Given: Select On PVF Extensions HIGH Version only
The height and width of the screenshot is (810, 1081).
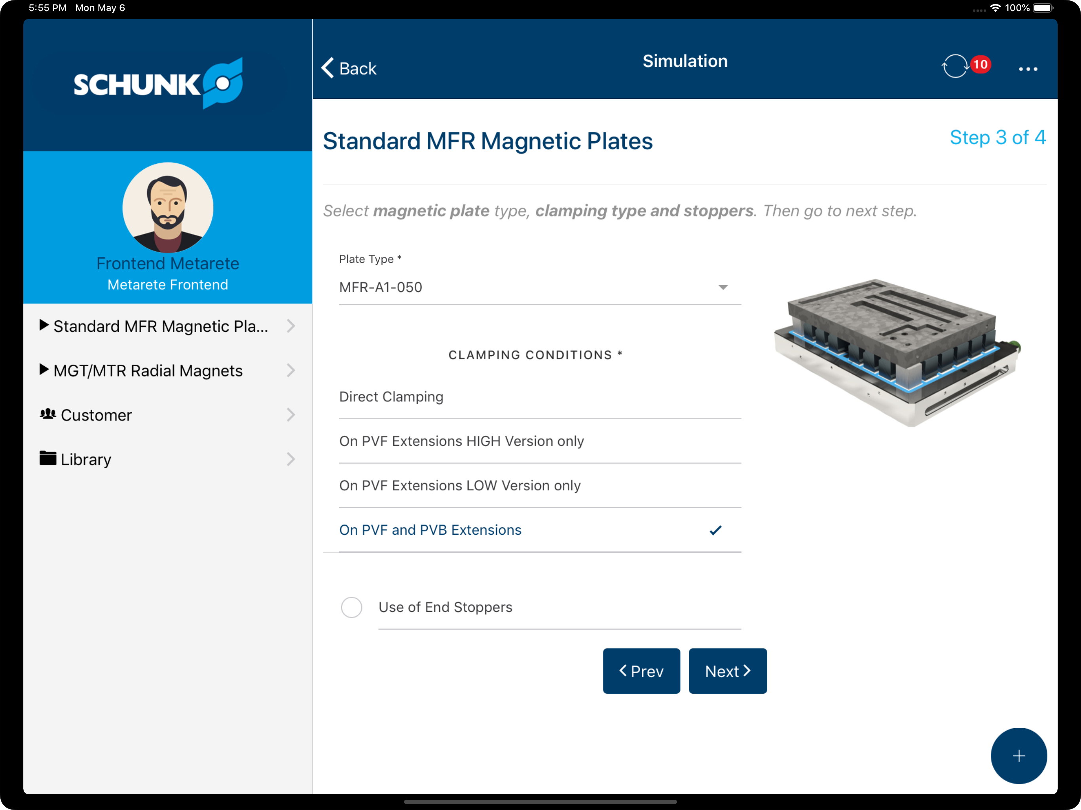Looking at the screenshot, I should pos(540,441).
